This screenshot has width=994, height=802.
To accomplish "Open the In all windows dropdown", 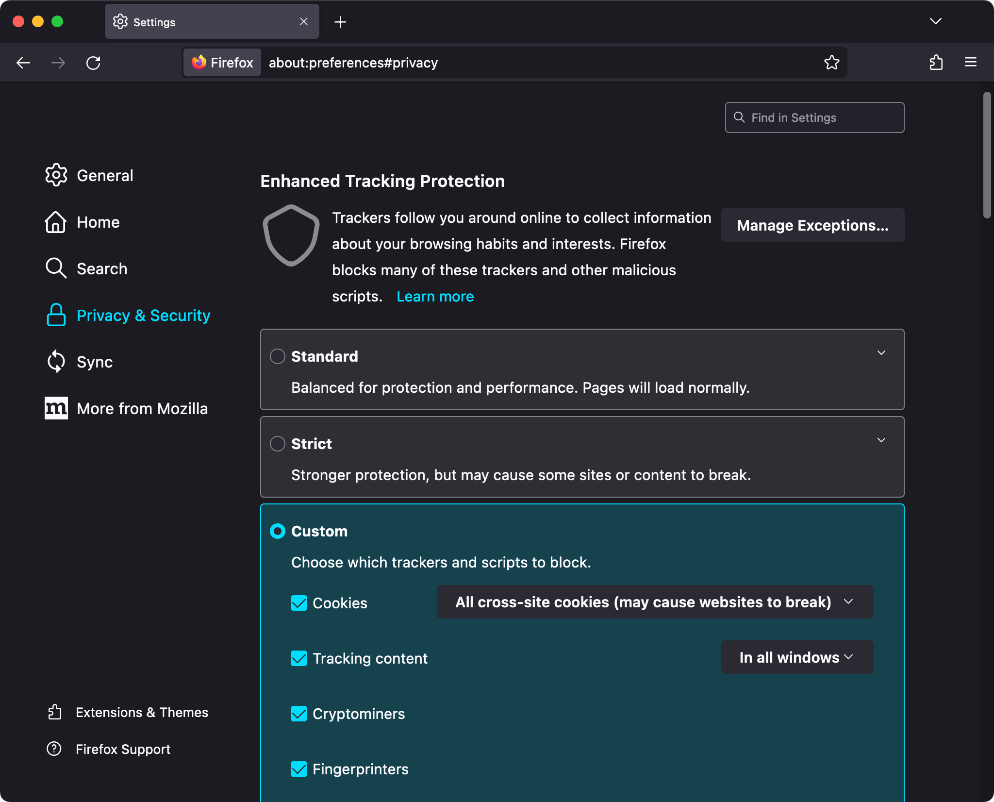I will [796, 657].
